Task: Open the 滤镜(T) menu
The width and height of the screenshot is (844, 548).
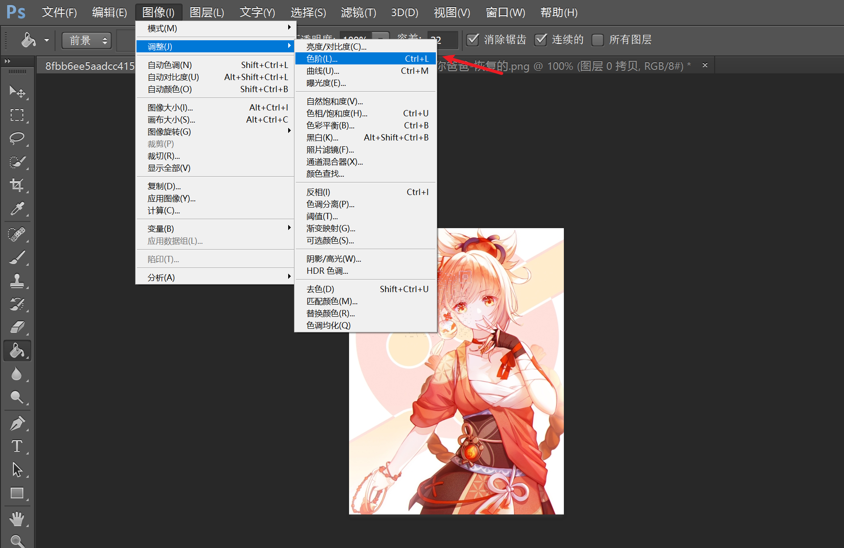Action: [358, 13]
